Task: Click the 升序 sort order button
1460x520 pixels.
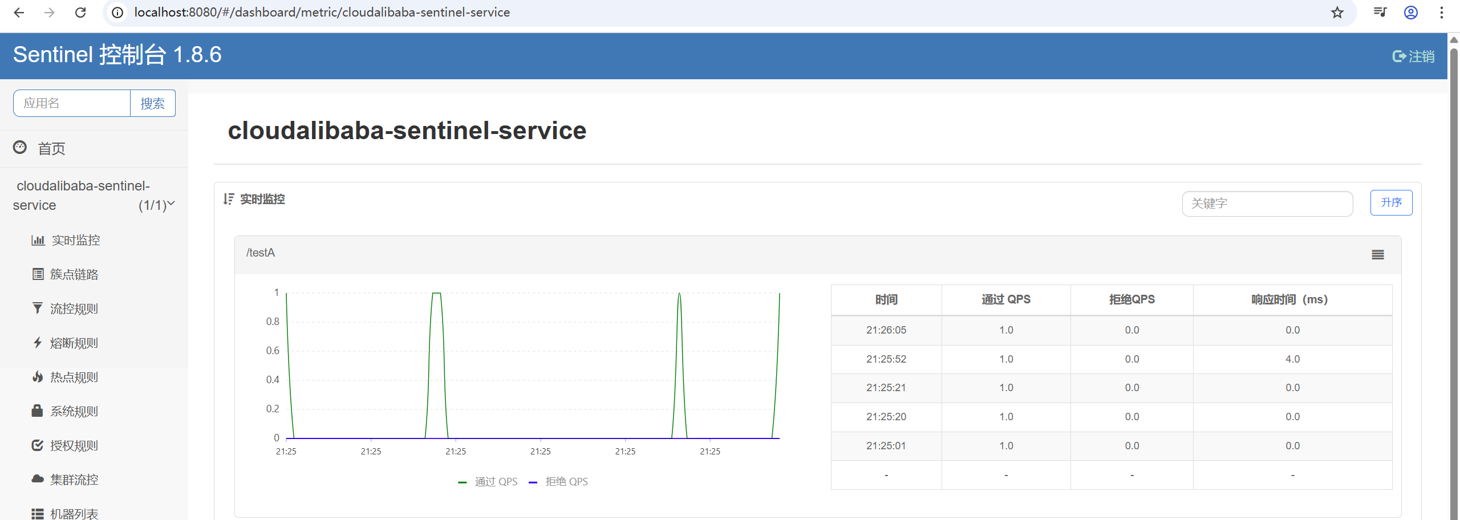Action: pyautogui.click(x=1392, y=202)
